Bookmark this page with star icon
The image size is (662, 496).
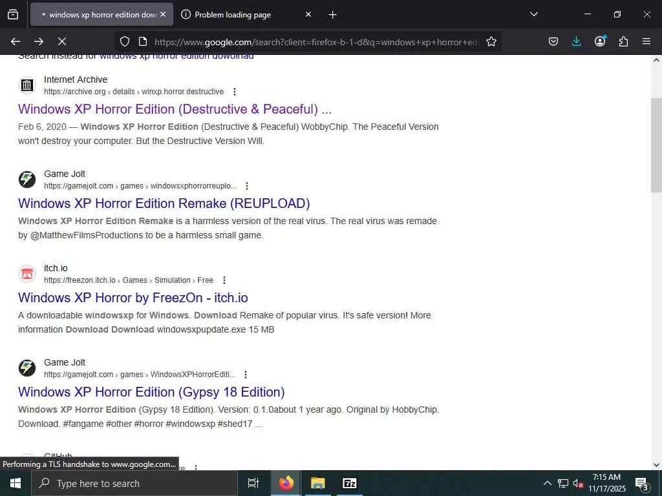coord(491,41)
